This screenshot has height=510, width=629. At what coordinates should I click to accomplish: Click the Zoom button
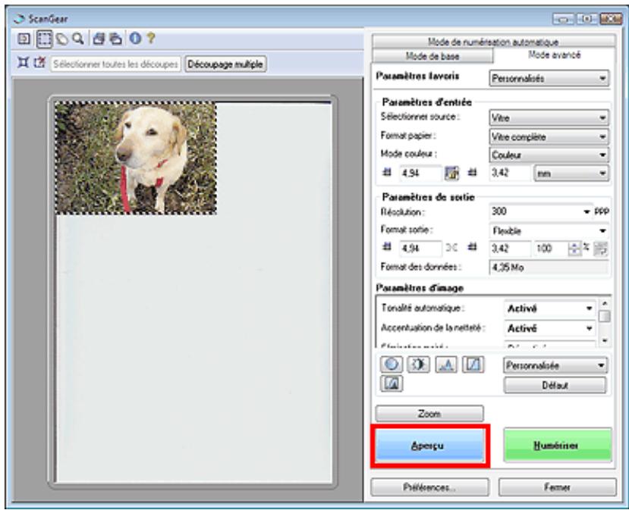click(x=429, y=414)
